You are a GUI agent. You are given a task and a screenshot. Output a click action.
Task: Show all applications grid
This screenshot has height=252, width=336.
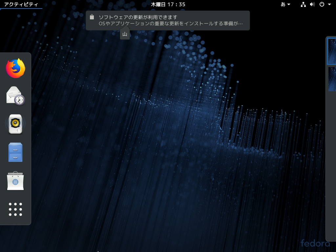tap(15, 209)
